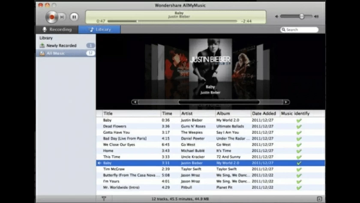Select the This Time track
The width and height of the screenshot is (360, 203).
pos(210,157)
